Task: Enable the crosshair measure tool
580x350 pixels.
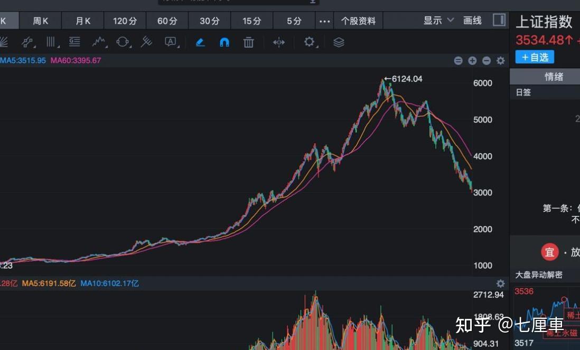Action: pos(278,42)
